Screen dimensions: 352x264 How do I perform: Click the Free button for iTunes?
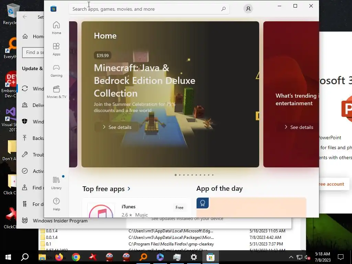(179, 207)
